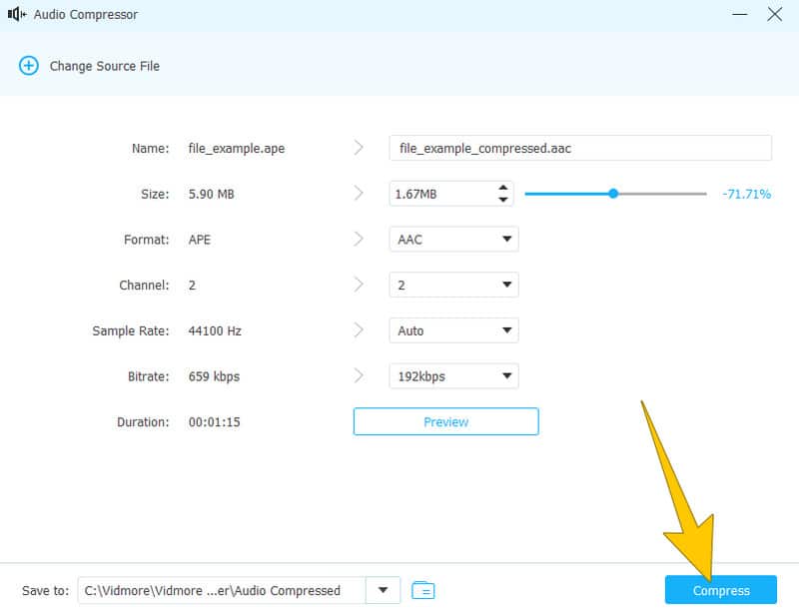The image size is (799, 615).
Task: Click the arrow icon in the Size row
Action: [x=359, y=194]
